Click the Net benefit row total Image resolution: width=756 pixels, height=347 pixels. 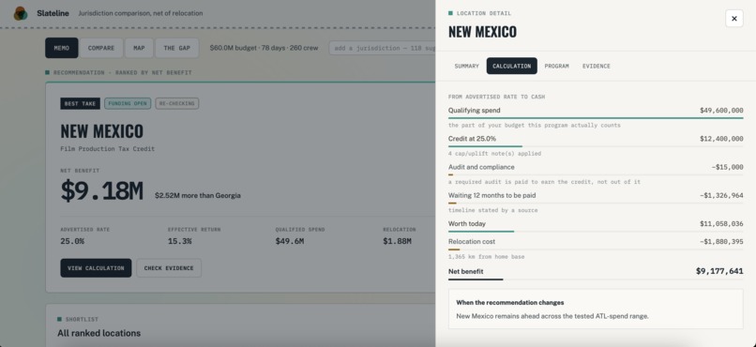click(x=718, y=271)
